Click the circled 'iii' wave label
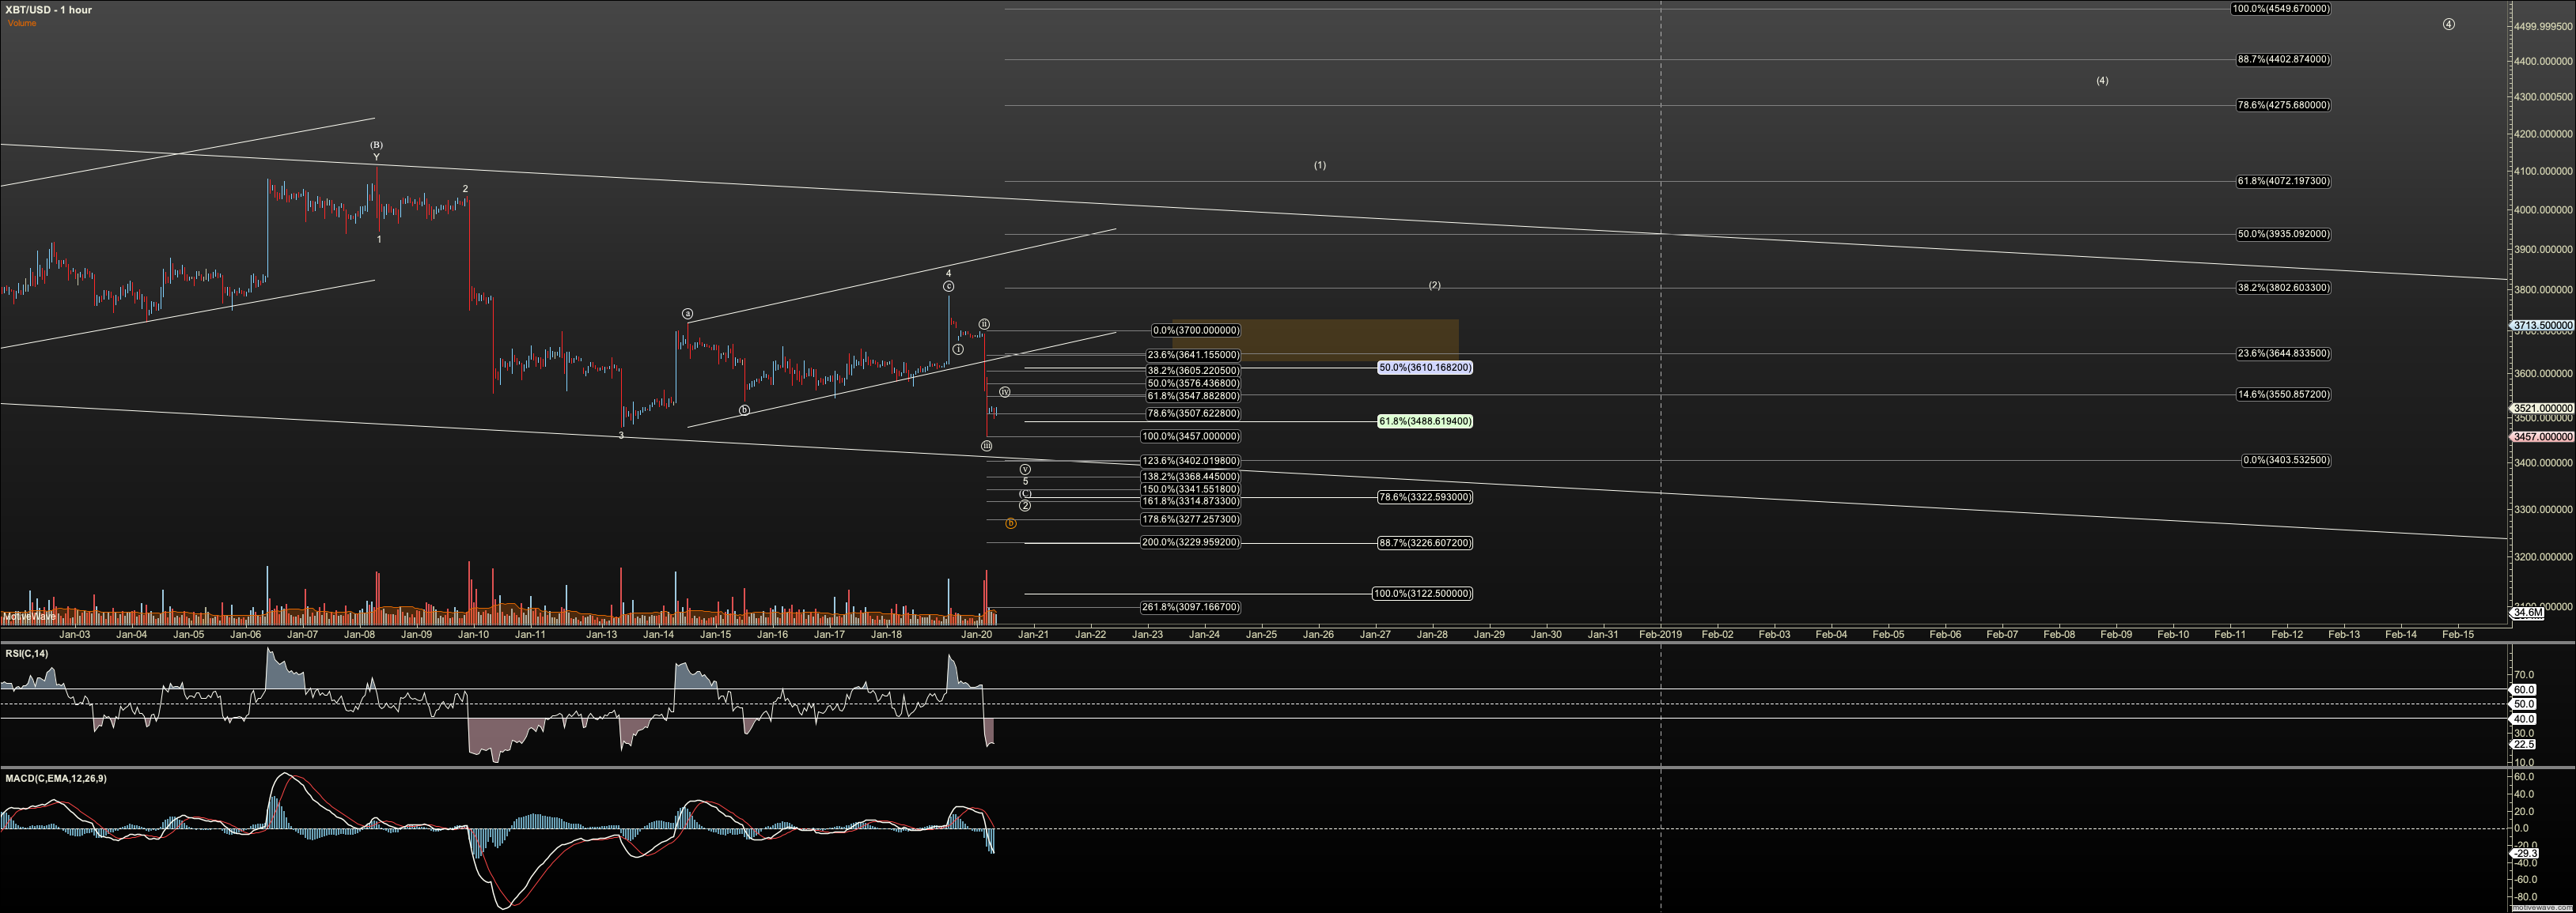 pyautogui.click(x=987, y=446)
